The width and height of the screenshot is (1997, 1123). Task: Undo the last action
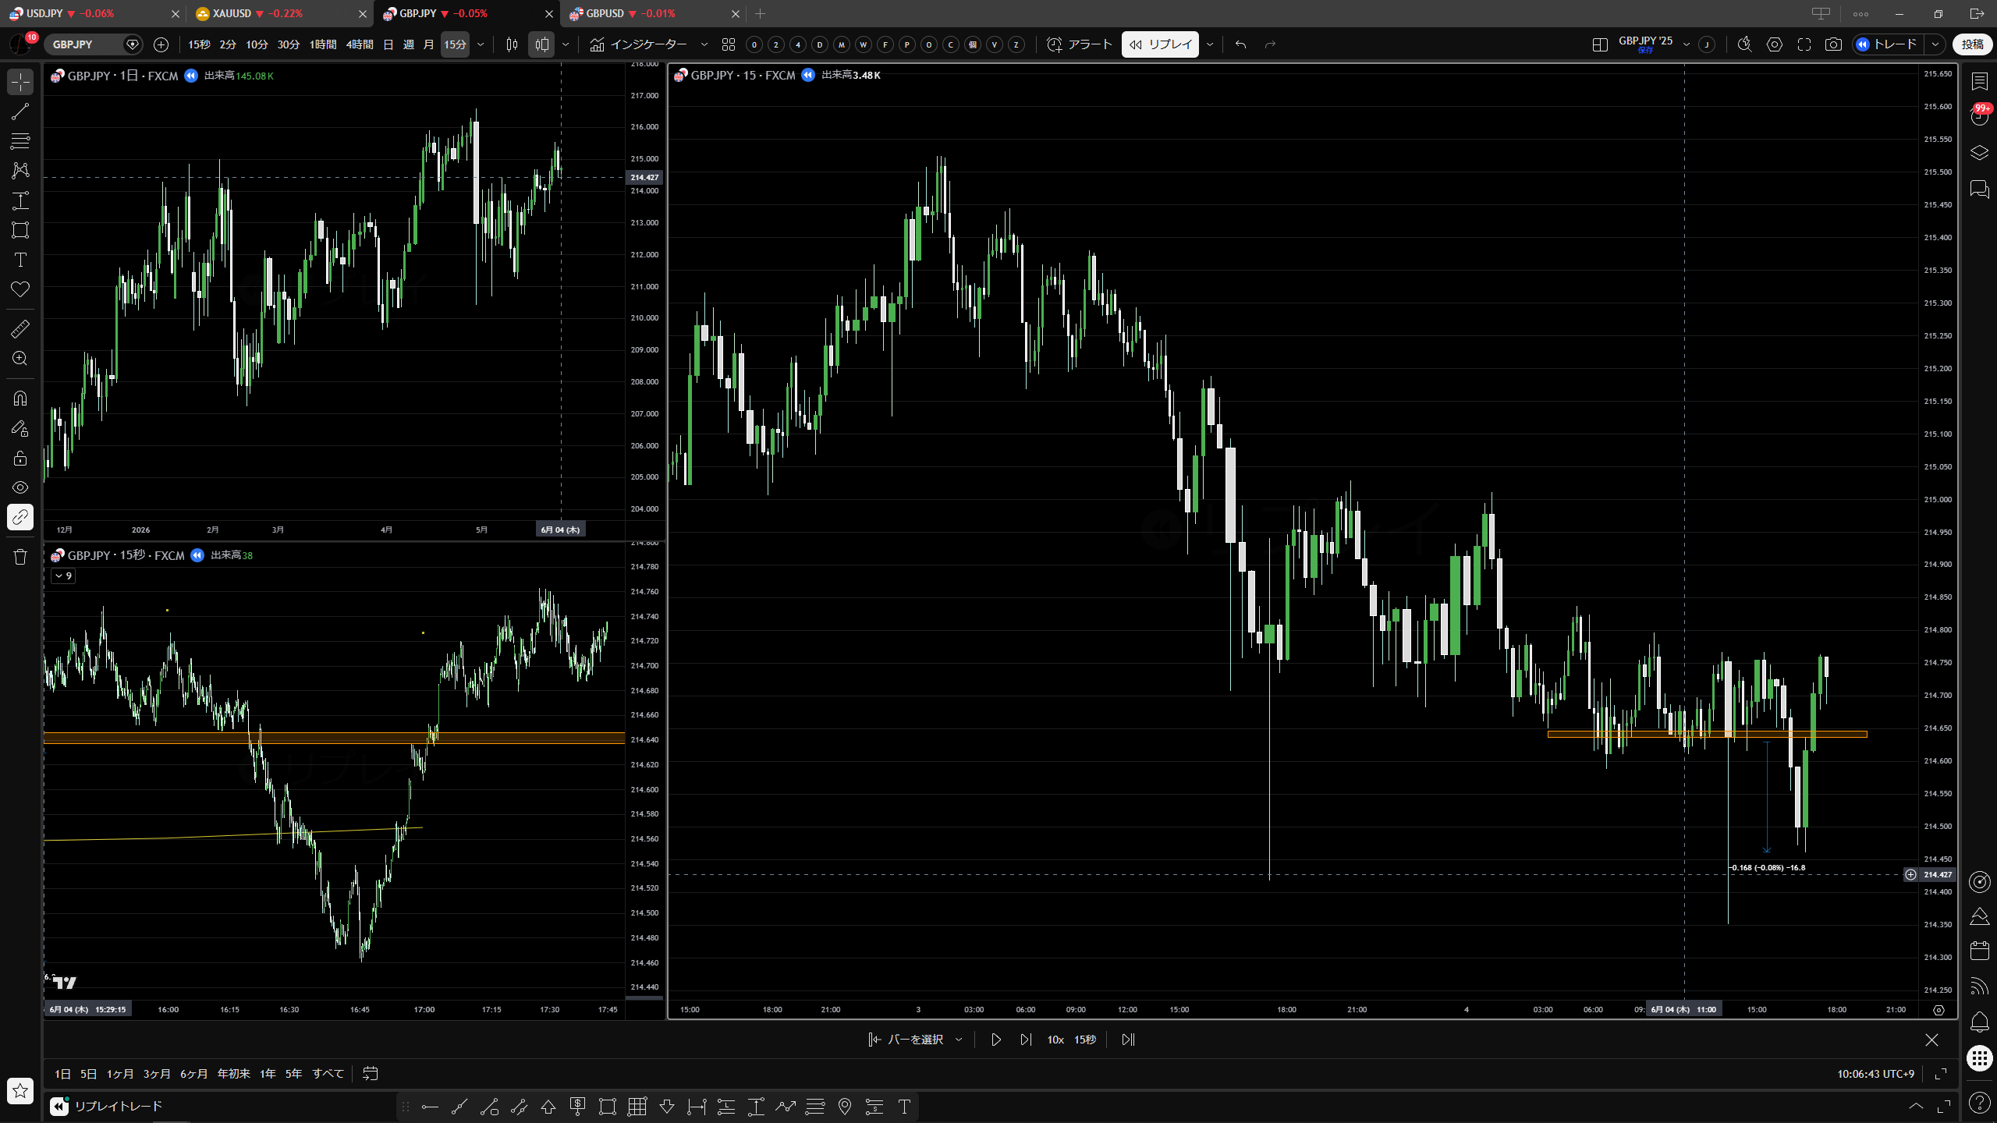point(1240,44)
